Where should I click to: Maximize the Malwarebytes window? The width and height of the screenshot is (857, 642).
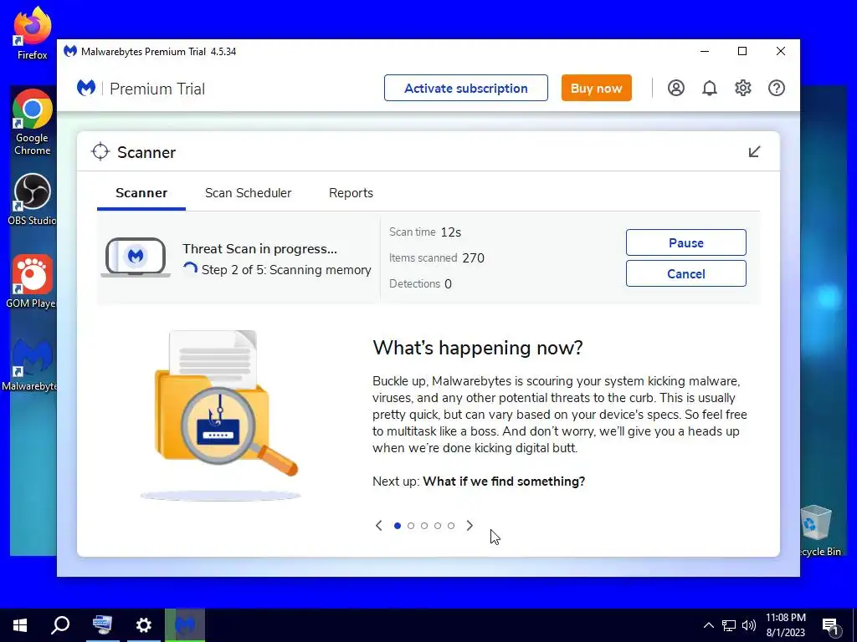(742, 51)
